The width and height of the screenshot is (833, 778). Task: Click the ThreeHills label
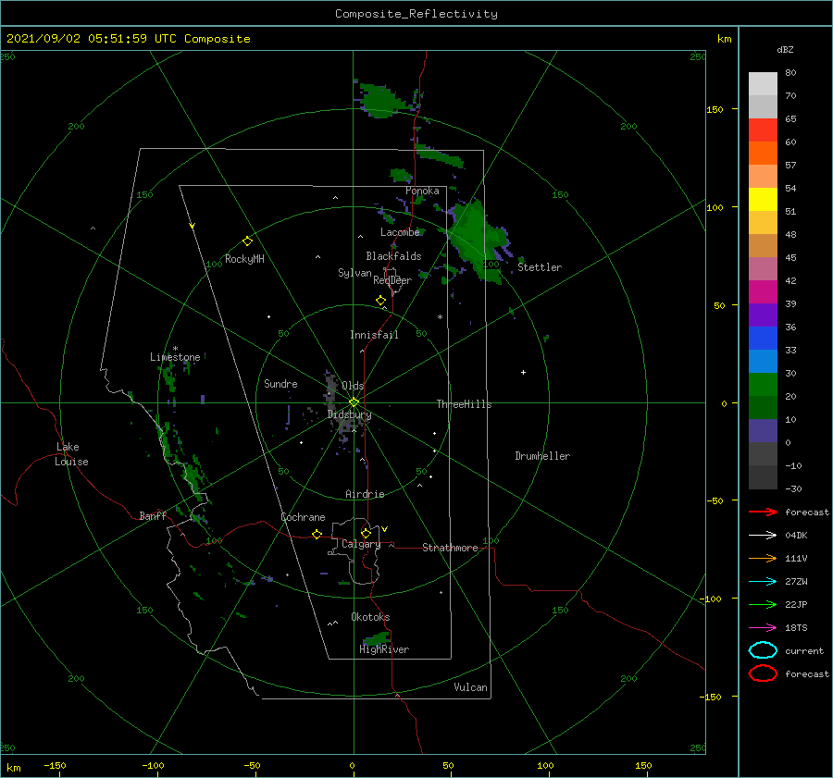[x=464, y=404]
